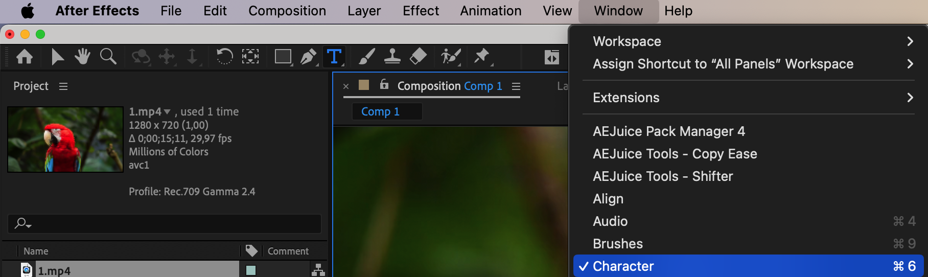This screenshot has height=277, width=928.
Task: Toggle the Composition panel lock icon
Action: coord(384,85)
